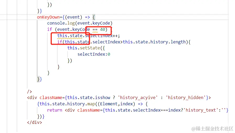The height and width of the screenshot is (133, 235).
Task: Click the closing </div> tag
Action: pos(35,123)
